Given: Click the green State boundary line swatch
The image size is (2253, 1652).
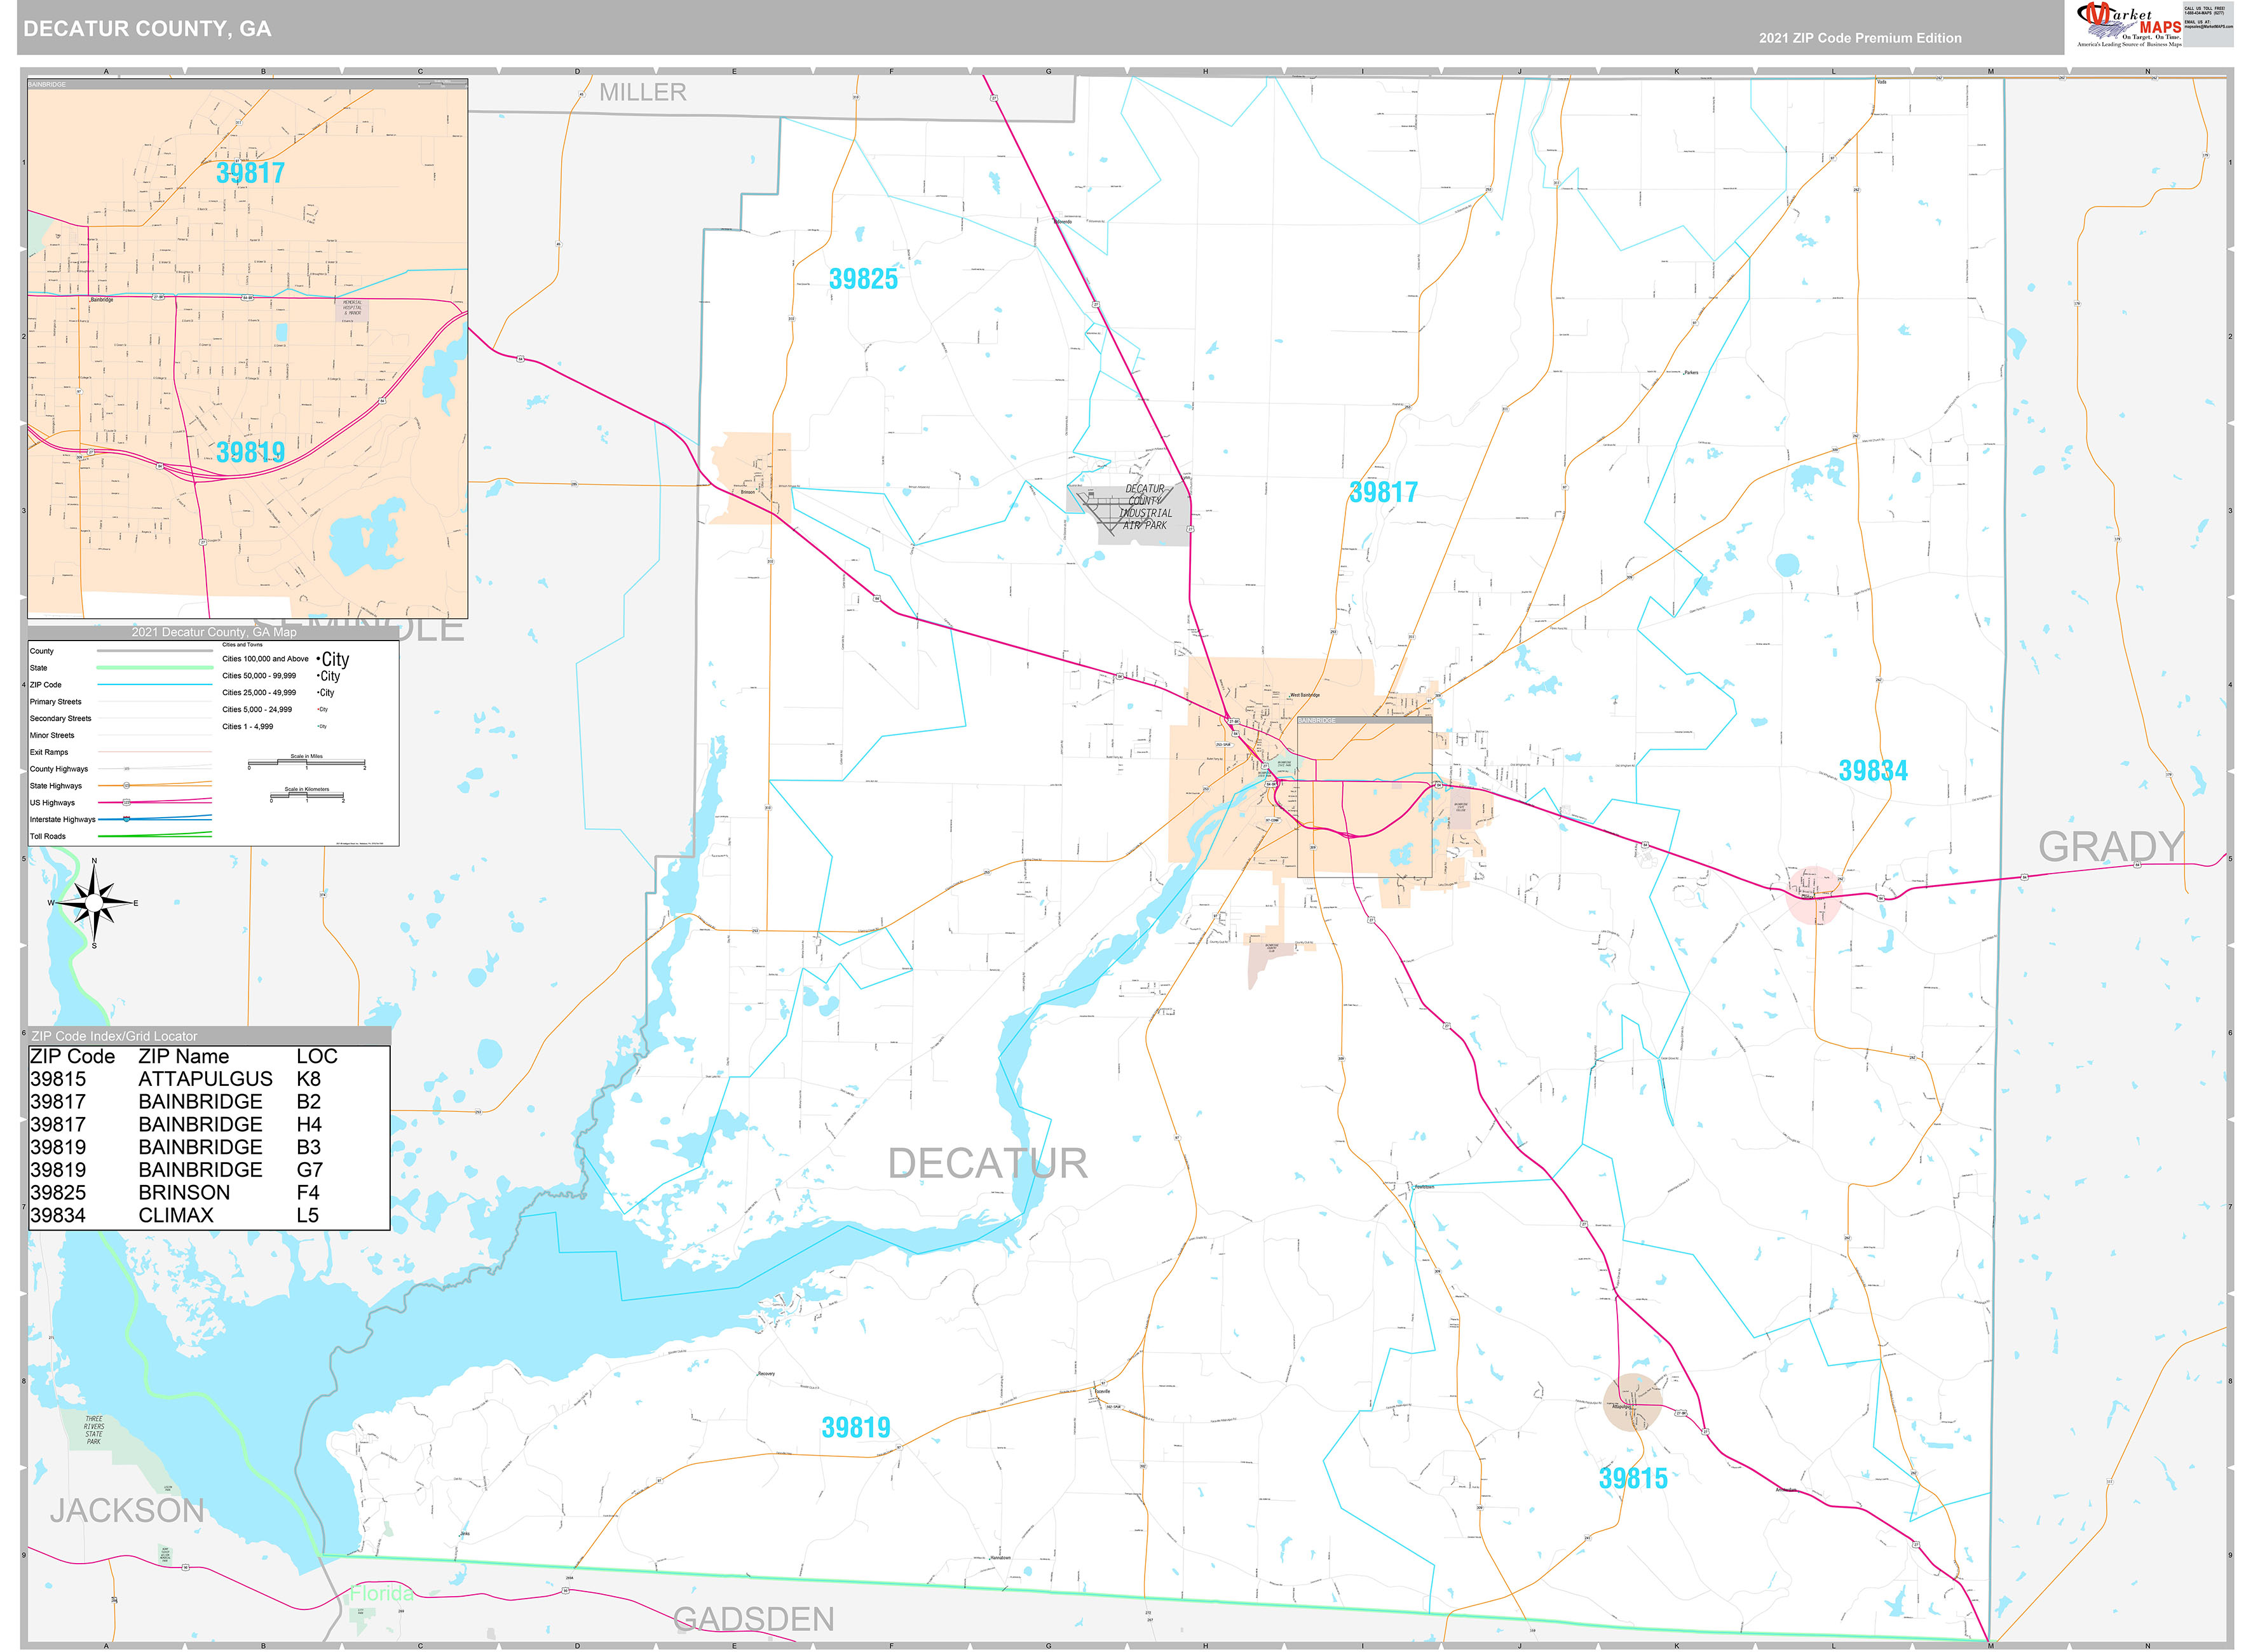Looking at the screenshot, I should click(154, 667).
